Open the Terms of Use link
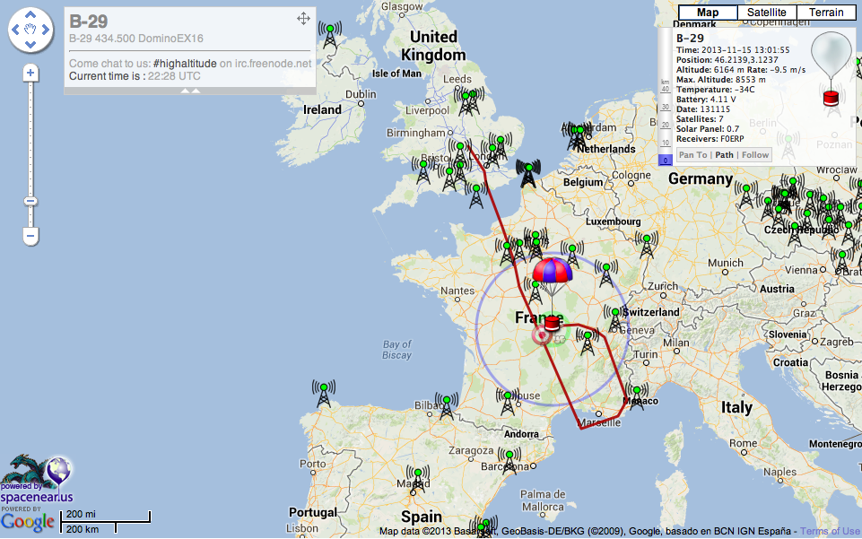The height and width of the screenshot is (539, 862). pos(830,531)
